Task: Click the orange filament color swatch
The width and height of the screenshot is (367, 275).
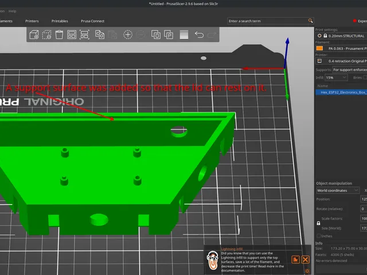Action: point(319,48)
